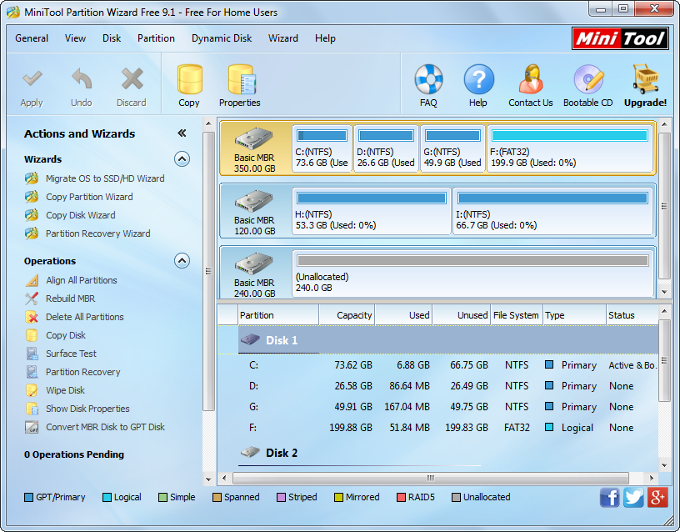Open the Facebook share icon
The width and height of the screenshot is (680, 532).
tap(610, 497)
